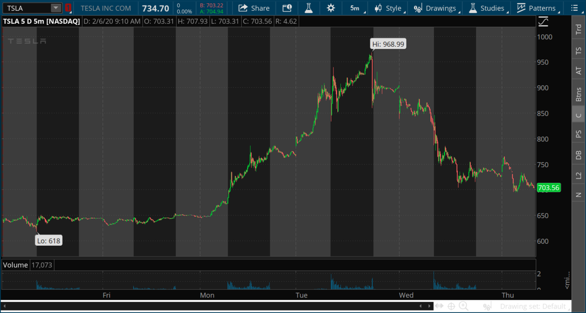Open the Style menu
The image size is (586, 313).
coord(389,8)
